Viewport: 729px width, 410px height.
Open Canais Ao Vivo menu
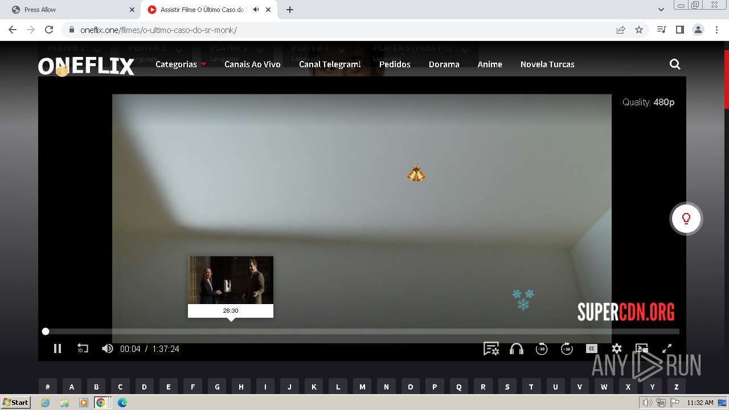252,64
